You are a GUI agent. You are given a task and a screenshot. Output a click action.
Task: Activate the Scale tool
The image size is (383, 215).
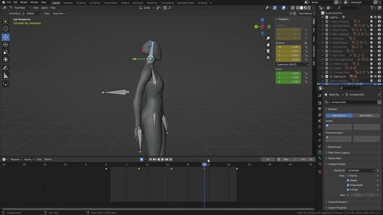pyautogui.click(x=5, y=52)
